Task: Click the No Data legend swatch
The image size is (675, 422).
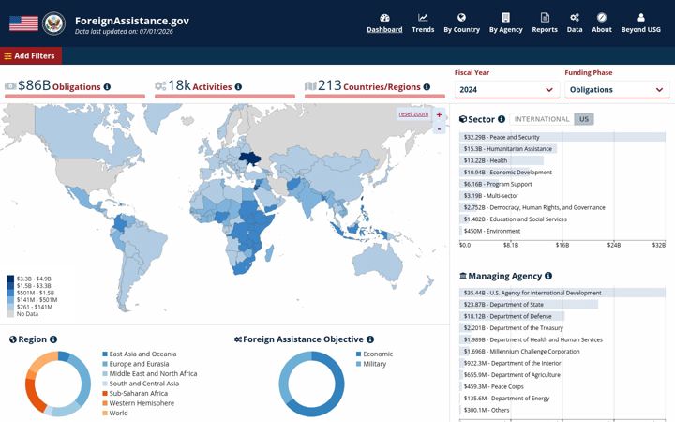Action: pos(10,314)
